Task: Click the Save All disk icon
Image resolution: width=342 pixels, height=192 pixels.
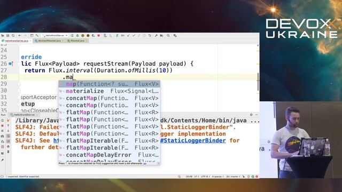Action: click(7, 36)
